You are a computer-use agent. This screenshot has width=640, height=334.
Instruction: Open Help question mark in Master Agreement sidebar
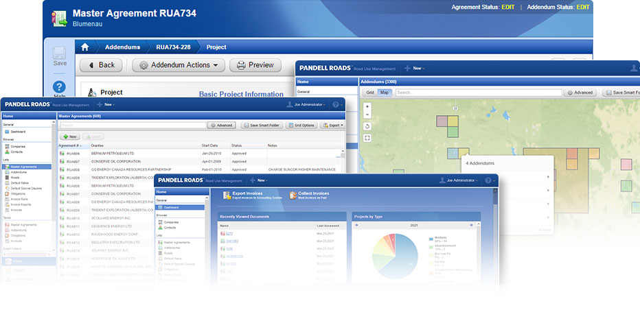(59, 86)
